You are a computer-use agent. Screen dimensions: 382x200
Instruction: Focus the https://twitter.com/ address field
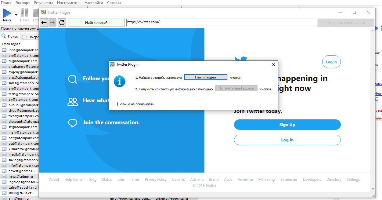coord(221,22)
